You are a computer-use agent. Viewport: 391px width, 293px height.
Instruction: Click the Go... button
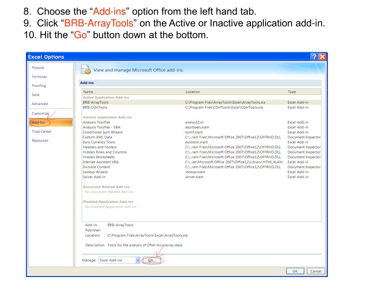click(x=152, y=260)
